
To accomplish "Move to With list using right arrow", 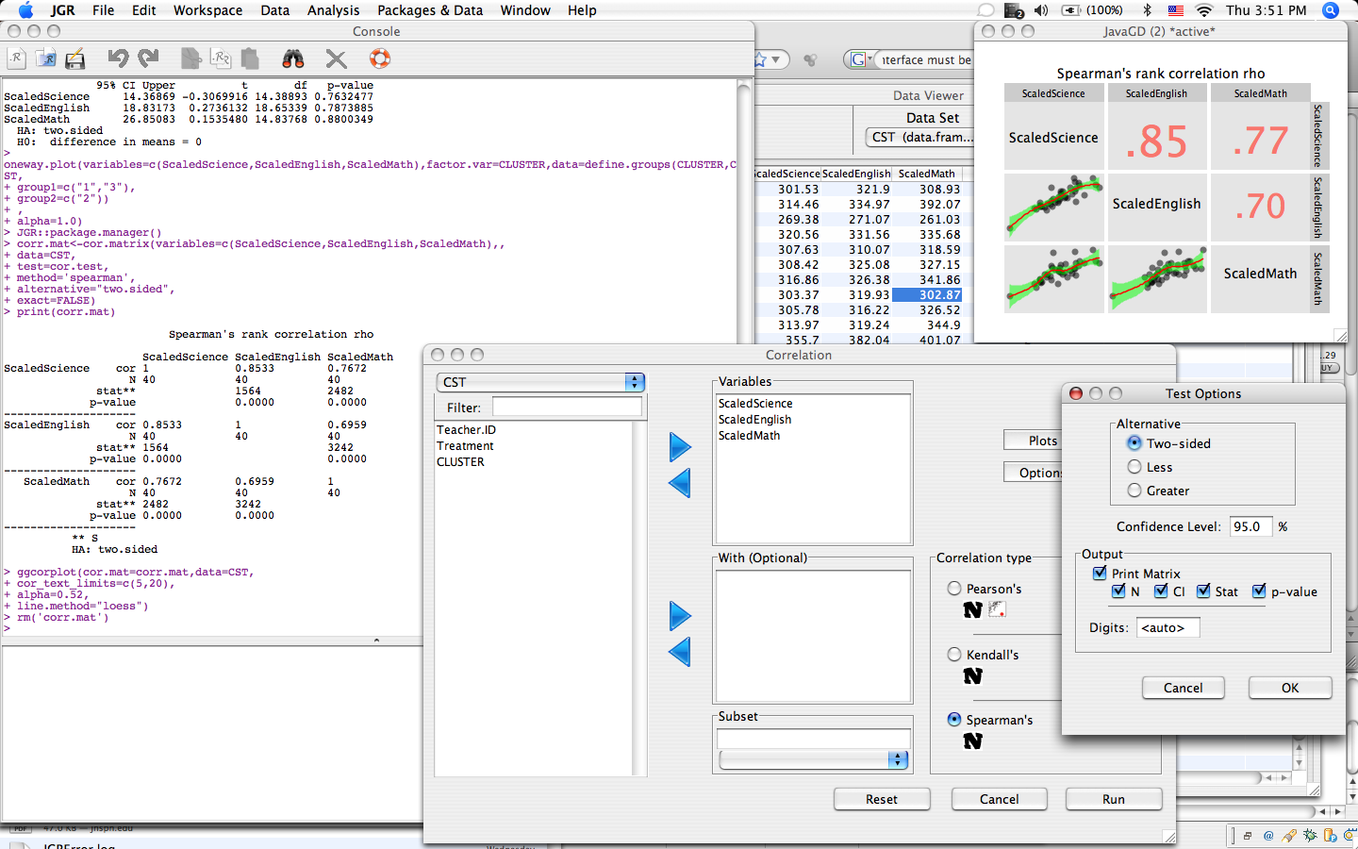I will click(680, 616).
